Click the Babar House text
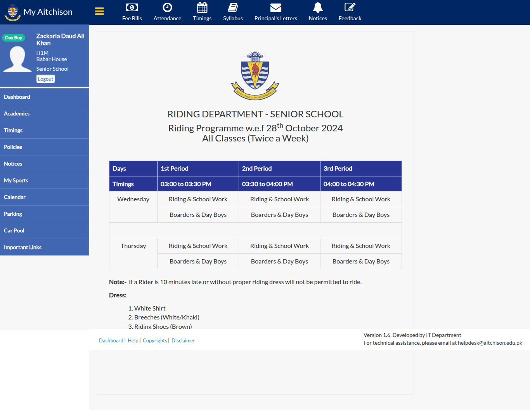530x410 pixels. (x=52, y=59)
